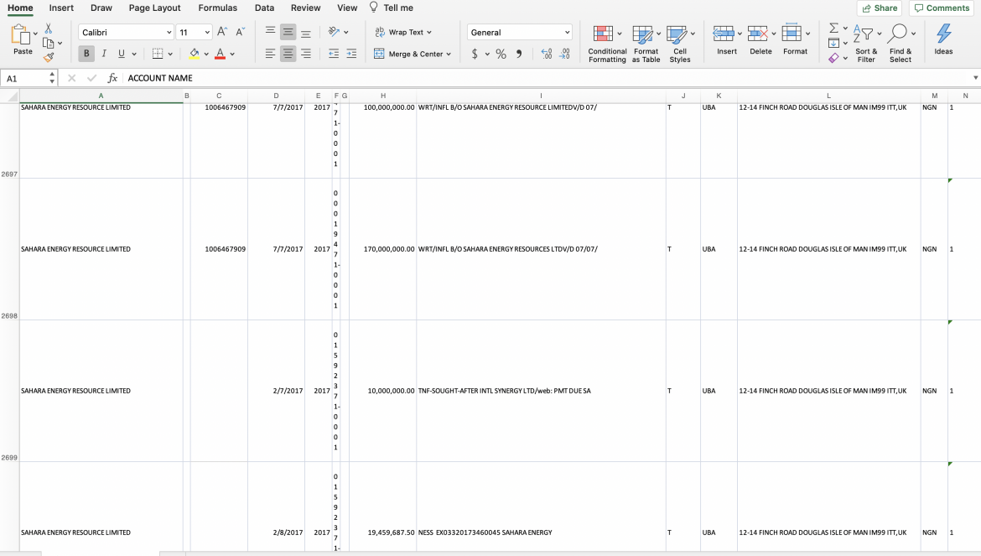Screen dimensions: 981x556
Task: Click the Cut scissors icon
Action: coord(48,29)
